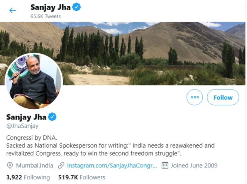Open the three-dots more options button
This screenshot has width=247, height=184.
195,97
